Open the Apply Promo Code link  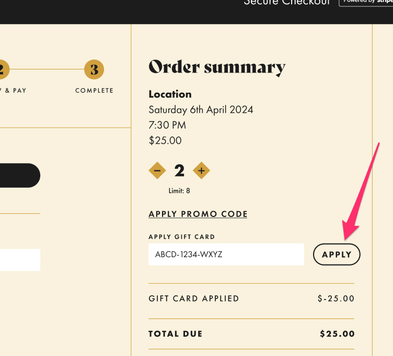198,214
